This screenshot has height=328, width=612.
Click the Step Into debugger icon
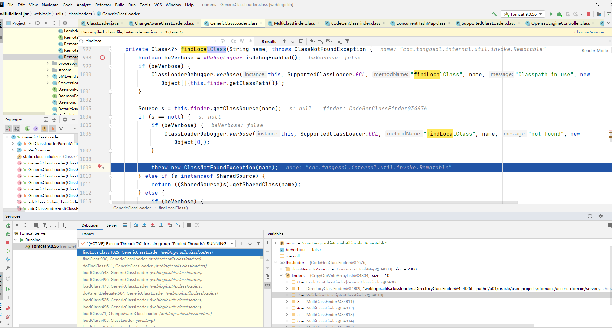pyautogui.click(x=144, y=225)
